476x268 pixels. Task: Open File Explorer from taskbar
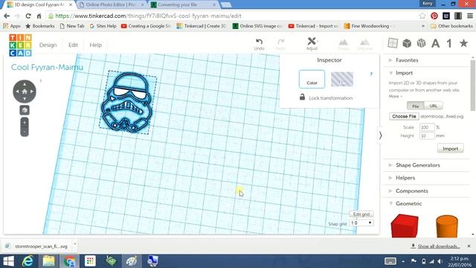[x=48, y=261]
